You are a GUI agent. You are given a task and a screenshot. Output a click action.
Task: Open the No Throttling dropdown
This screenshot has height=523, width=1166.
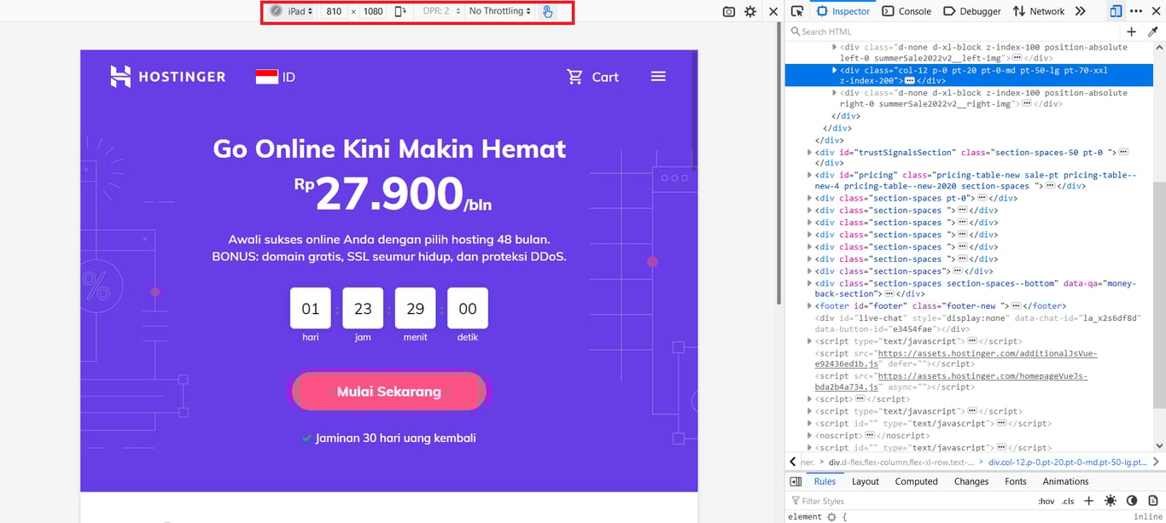(498, 11)
